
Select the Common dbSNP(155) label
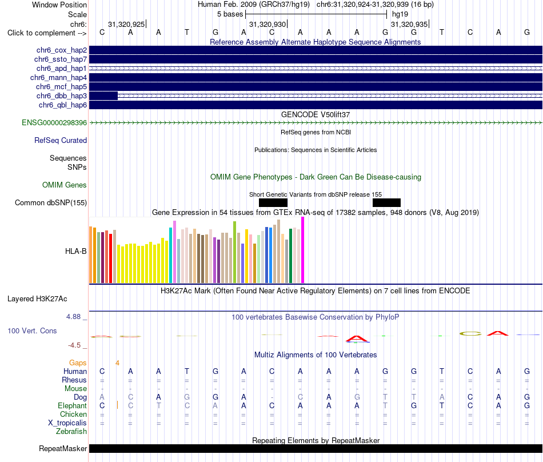click(51, 202)
